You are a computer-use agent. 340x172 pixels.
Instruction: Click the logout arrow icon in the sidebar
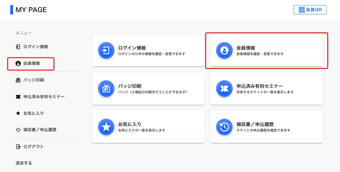coord(18,147)
